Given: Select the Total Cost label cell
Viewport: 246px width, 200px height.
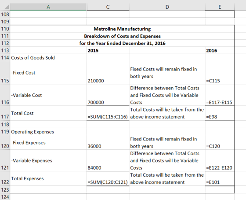Looking at the screenshot, I should (48, 113).
